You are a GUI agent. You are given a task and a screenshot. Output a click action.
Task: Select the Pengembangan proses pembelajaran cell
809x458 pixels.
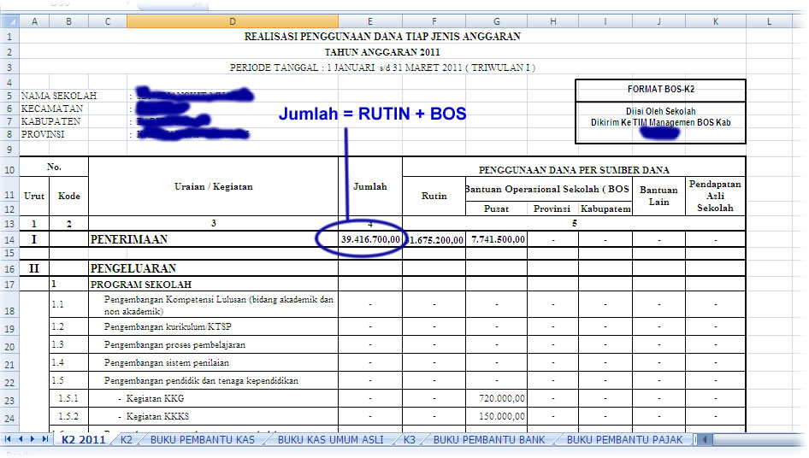214,345
